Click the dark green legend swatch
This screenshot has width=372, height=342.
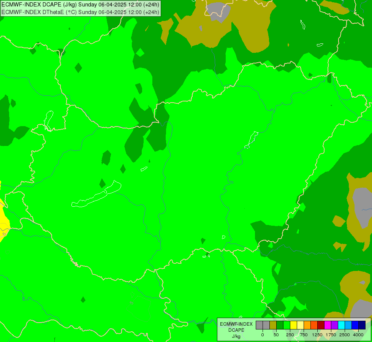click(280, 325)
